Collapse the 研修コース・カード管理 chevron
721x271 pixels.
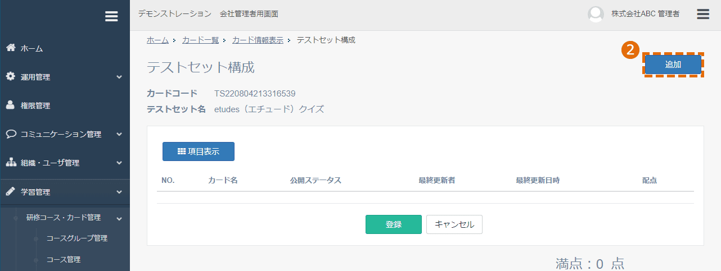click(119, 218)
